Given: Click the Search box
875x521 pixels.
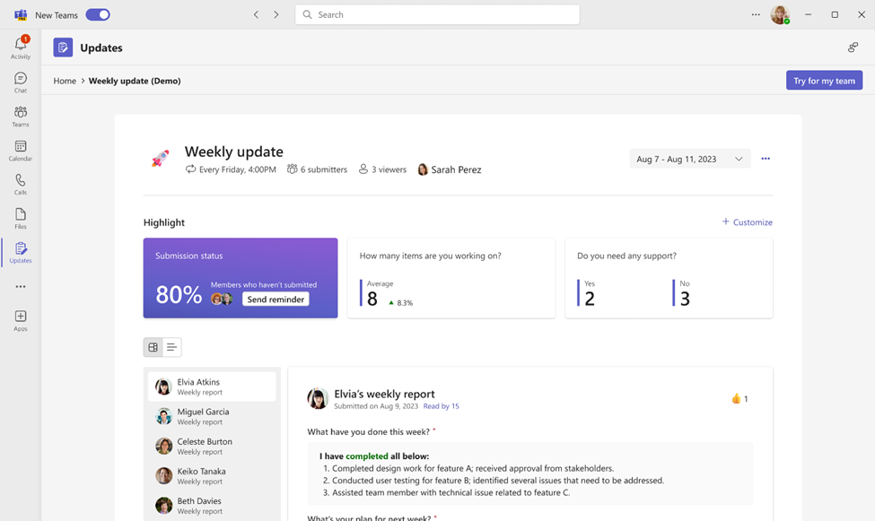Looking at the screenshot, I should [437, 14].
